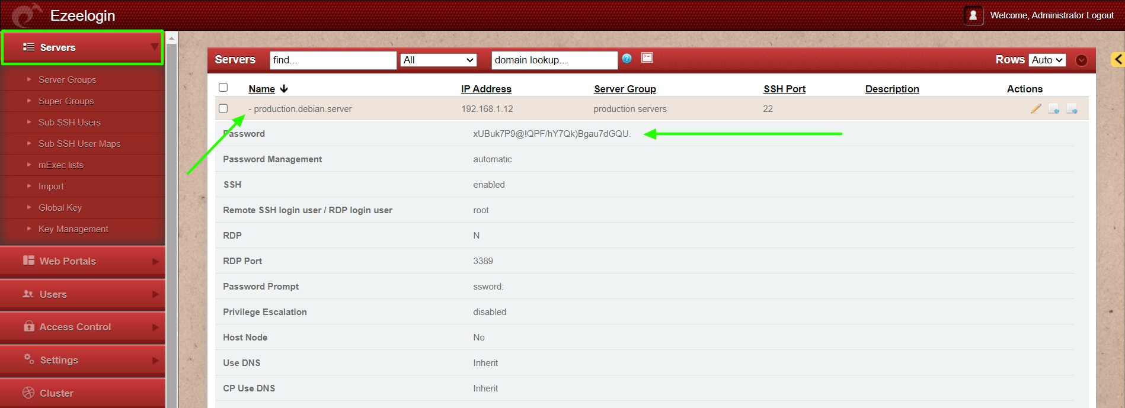Click the page icon with left-pointing arrow

[1053, 108]
